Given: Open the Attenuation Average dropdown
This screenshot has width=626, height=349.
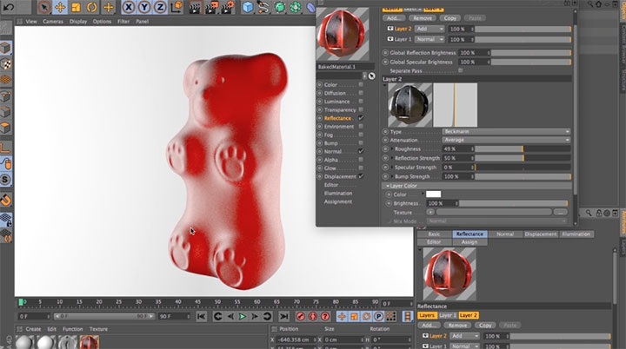Looking at the screenshot, I should [x=506, y=140].
